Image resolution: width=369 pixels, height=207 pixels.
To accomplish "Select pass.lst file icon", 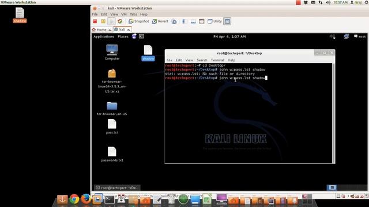I will coord(112,126).
